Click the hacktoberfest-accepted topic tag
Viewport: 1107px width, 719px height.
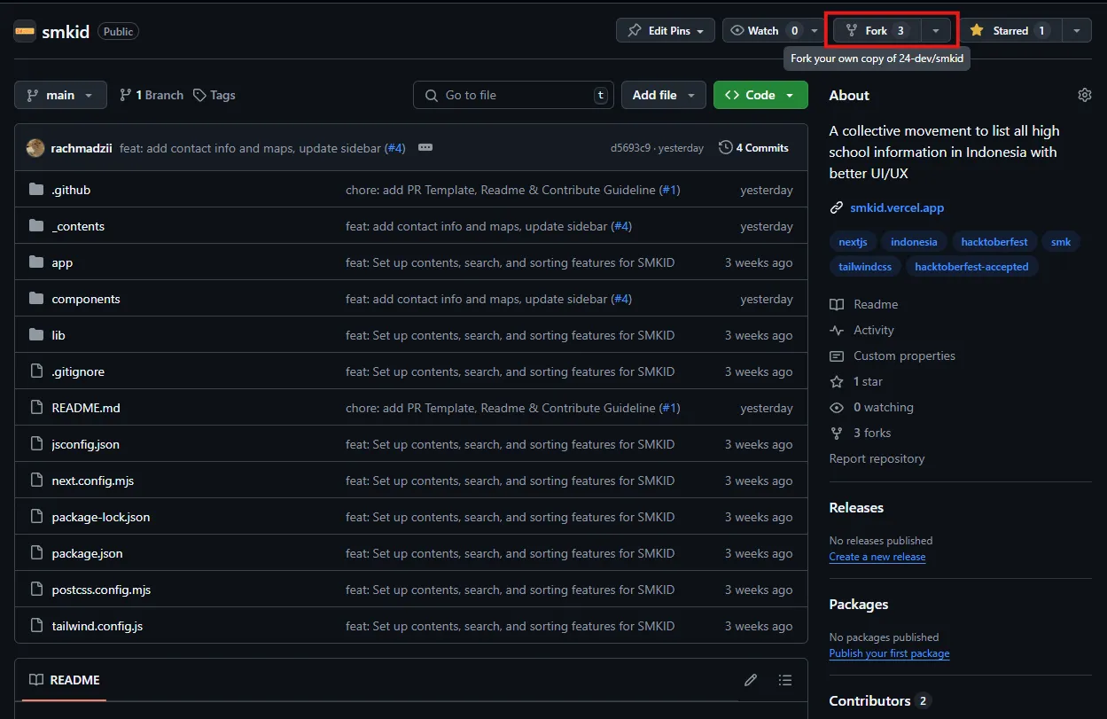[x=971, y=266]
